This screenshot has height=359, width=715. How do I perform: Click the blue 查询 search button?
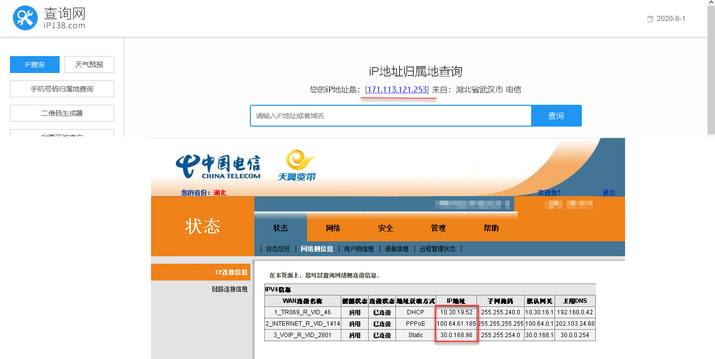tap(556, 116)
